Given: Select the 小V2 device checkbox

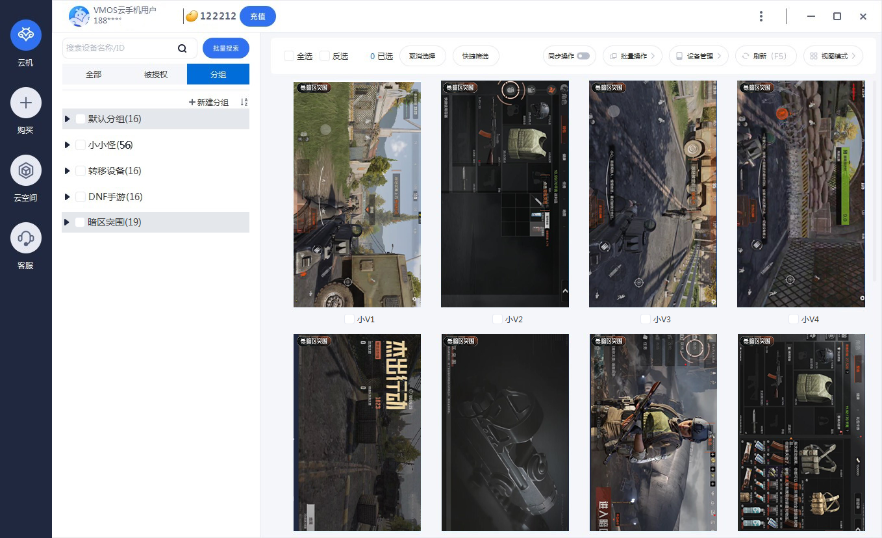Looking at the screenshot, I should [498, 319].
